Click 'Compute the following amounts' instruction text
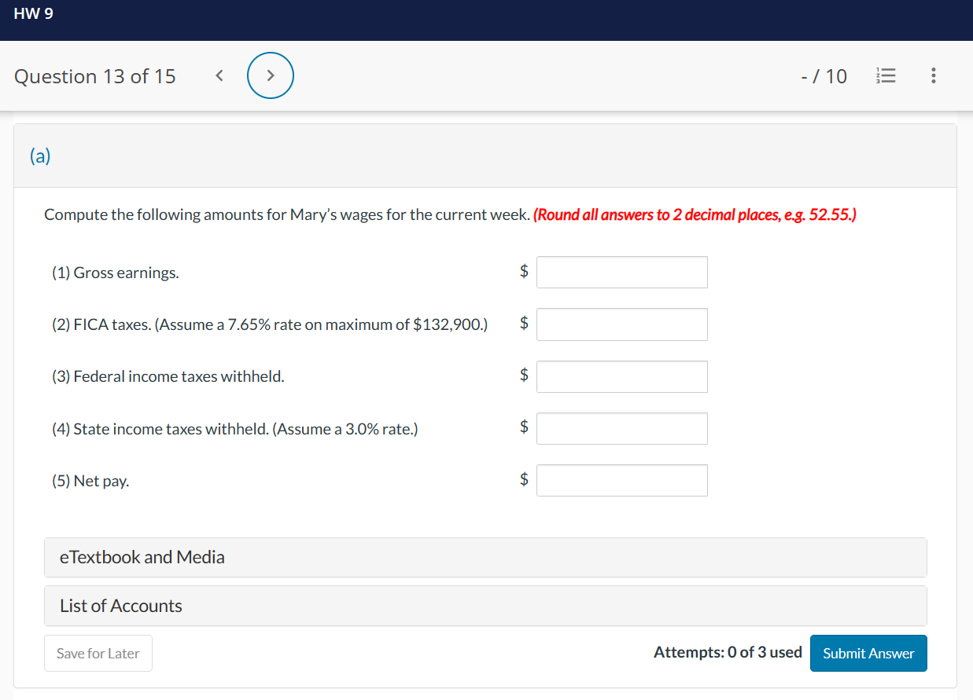 tap(287, 215)
